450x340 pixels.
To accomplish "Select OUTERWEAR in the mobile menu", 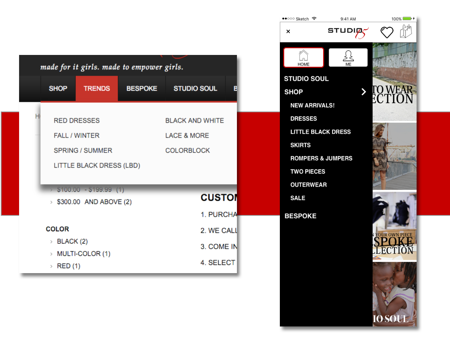I will (308, 185).
